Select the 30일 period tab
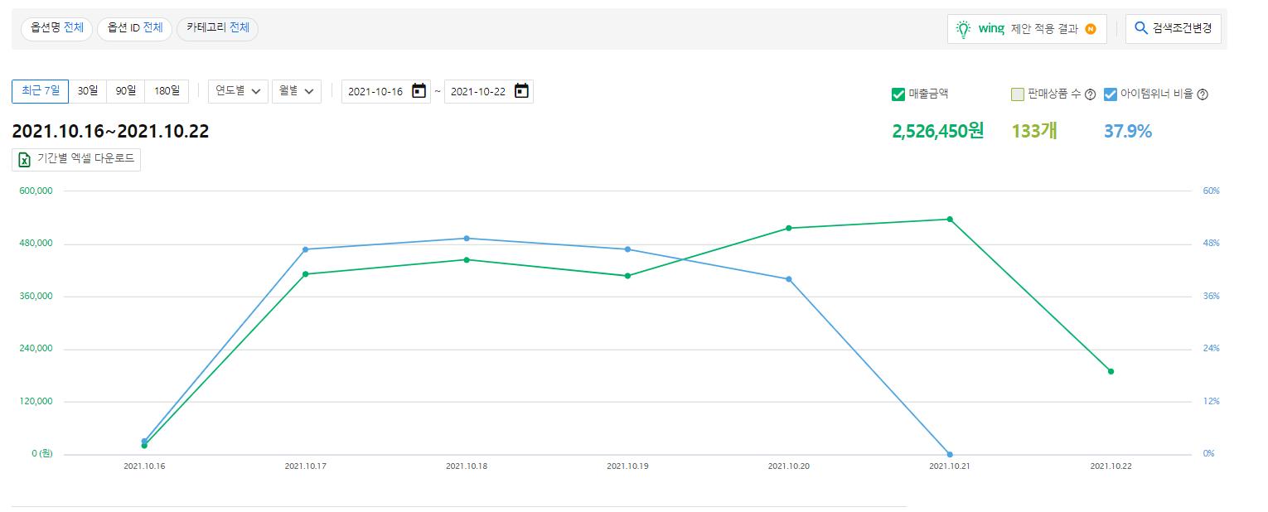 [88, 91]
